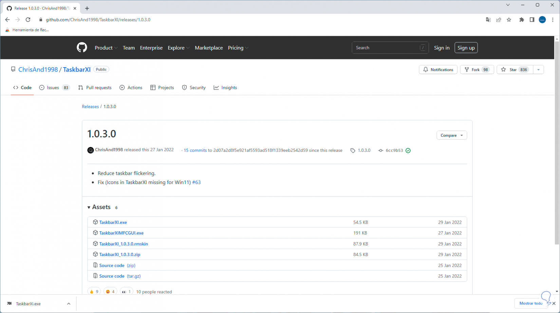The image size is (560, 313).
Task: Switch to the Security tab
Action: tap(194, 88)
